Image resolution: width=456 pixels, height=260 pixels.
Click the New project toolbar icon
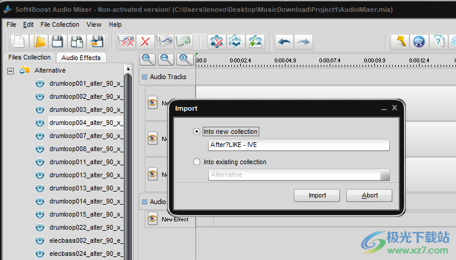[20, 41]
